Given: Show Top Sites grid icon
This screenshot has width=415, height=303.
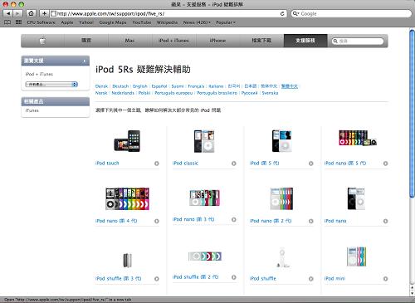Looking at the screenshot, I should click(x=18, y=22).
